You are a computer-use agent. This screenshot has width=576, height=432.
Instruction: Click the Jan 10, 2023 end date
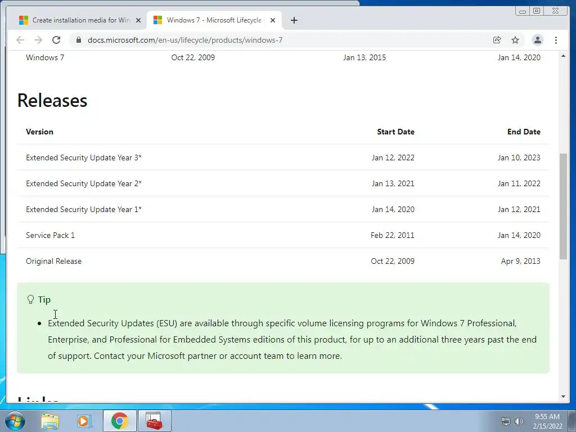519,157
